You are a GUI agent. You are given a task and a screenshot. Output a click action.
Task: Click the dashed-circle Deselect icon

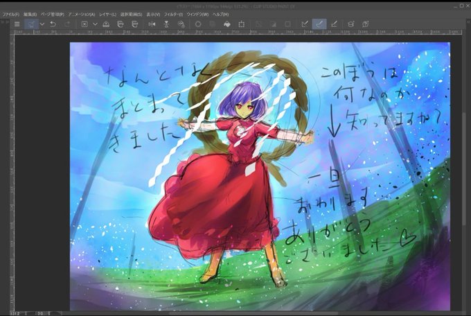[198, 24]
